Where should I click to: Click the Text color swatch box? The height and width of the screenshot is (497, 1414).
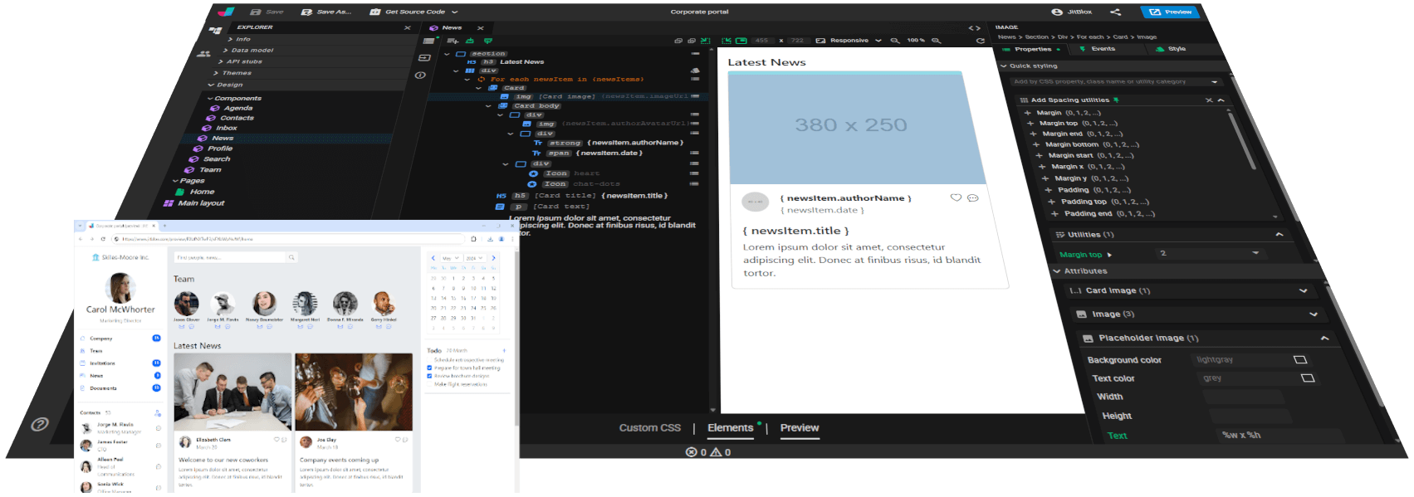(1308, 378)
